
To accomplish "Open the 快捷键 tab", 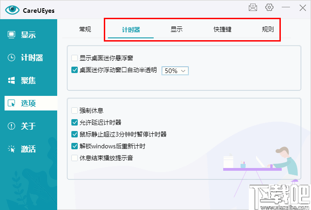I will tap(222, 29).
